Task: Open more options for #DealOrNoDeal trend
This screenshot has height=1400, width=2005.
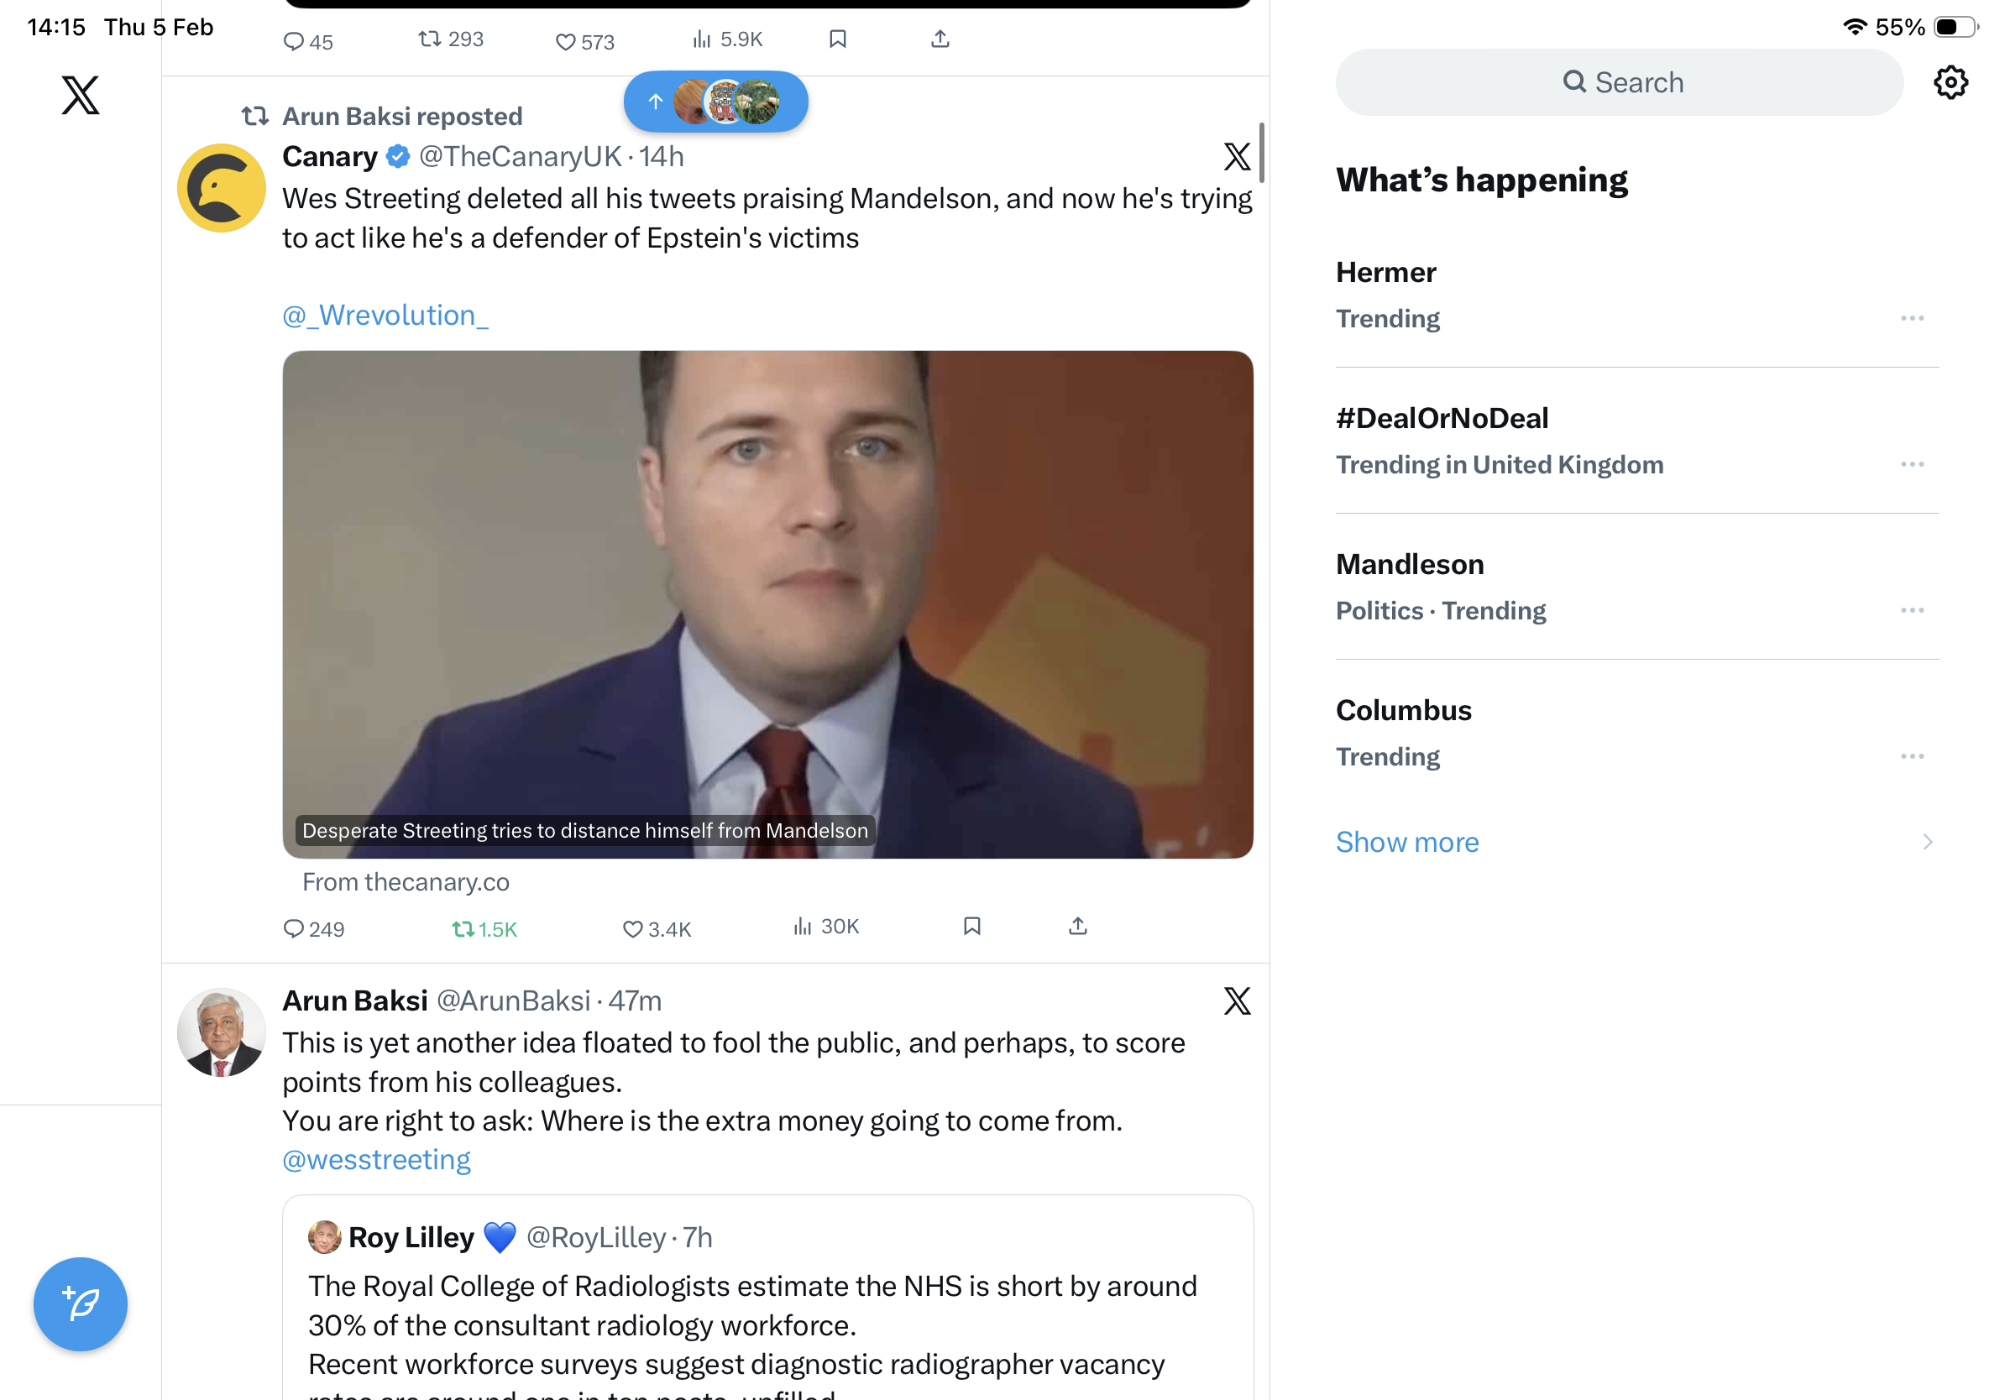Action: 1912,464
